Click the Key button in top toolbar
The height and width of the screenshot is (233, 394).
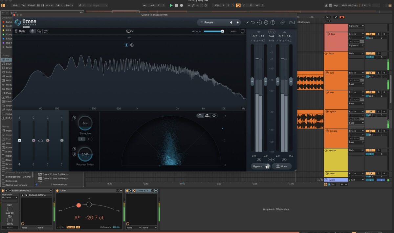(335, 6)
